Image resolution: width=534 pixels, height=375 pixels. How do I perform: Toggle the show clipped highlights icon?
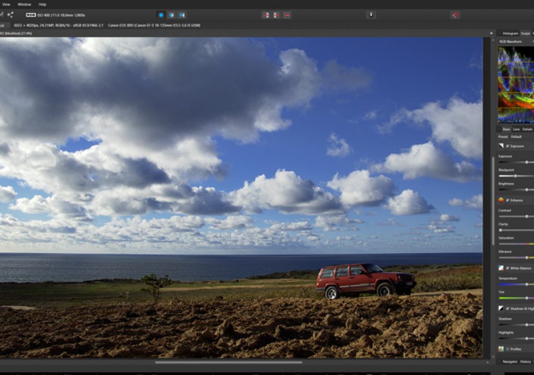point(265,15)
